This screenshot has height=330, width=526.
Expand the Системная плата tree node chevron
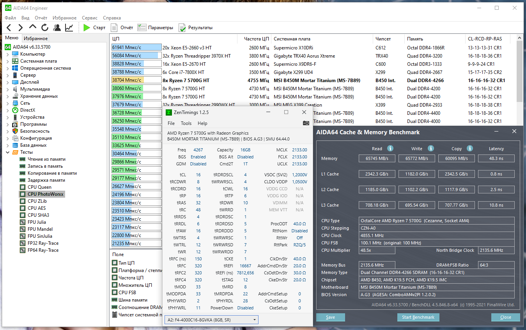tap(8, 61)
